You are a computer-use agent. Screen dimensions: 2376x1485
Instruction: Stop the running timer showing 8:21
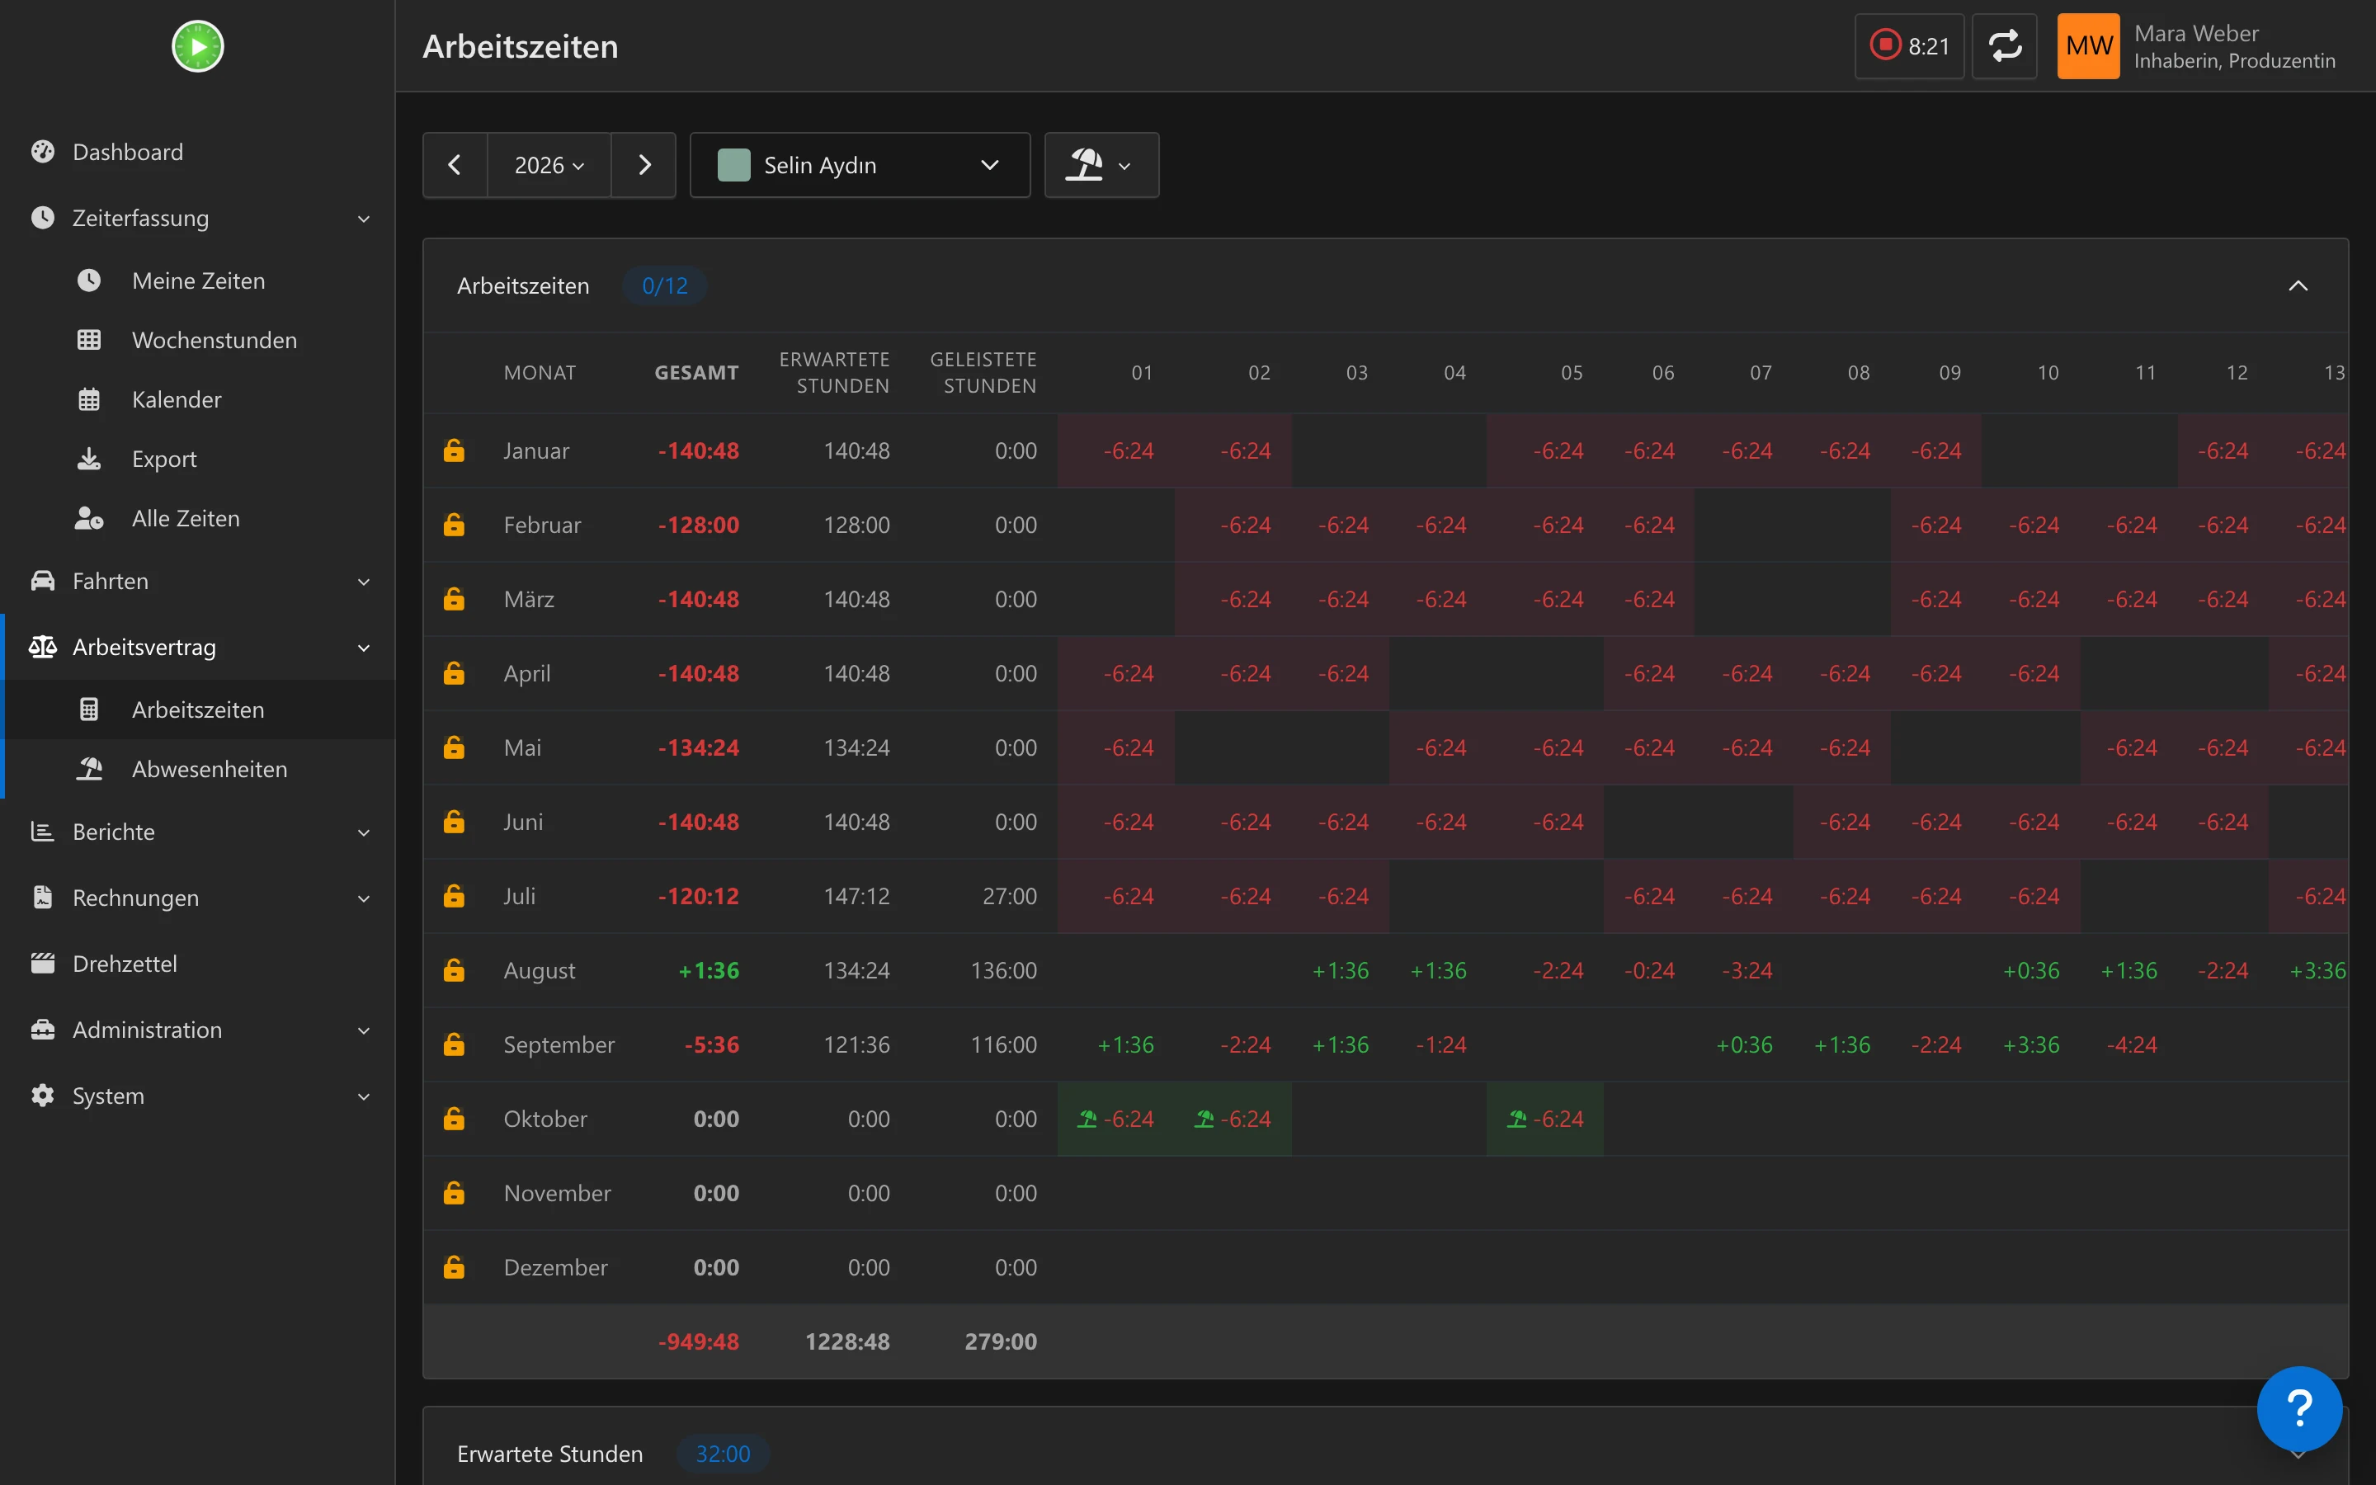coord(1909,46)
